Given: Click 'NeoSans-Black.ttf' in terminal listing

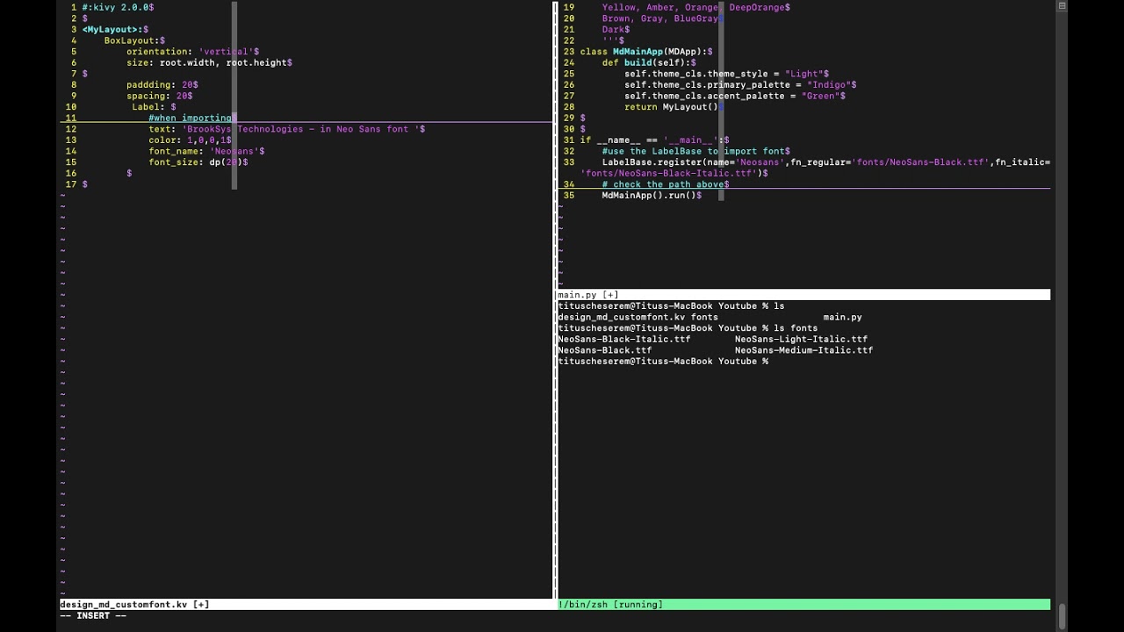Looking at the screenshot, I should 604,350.
